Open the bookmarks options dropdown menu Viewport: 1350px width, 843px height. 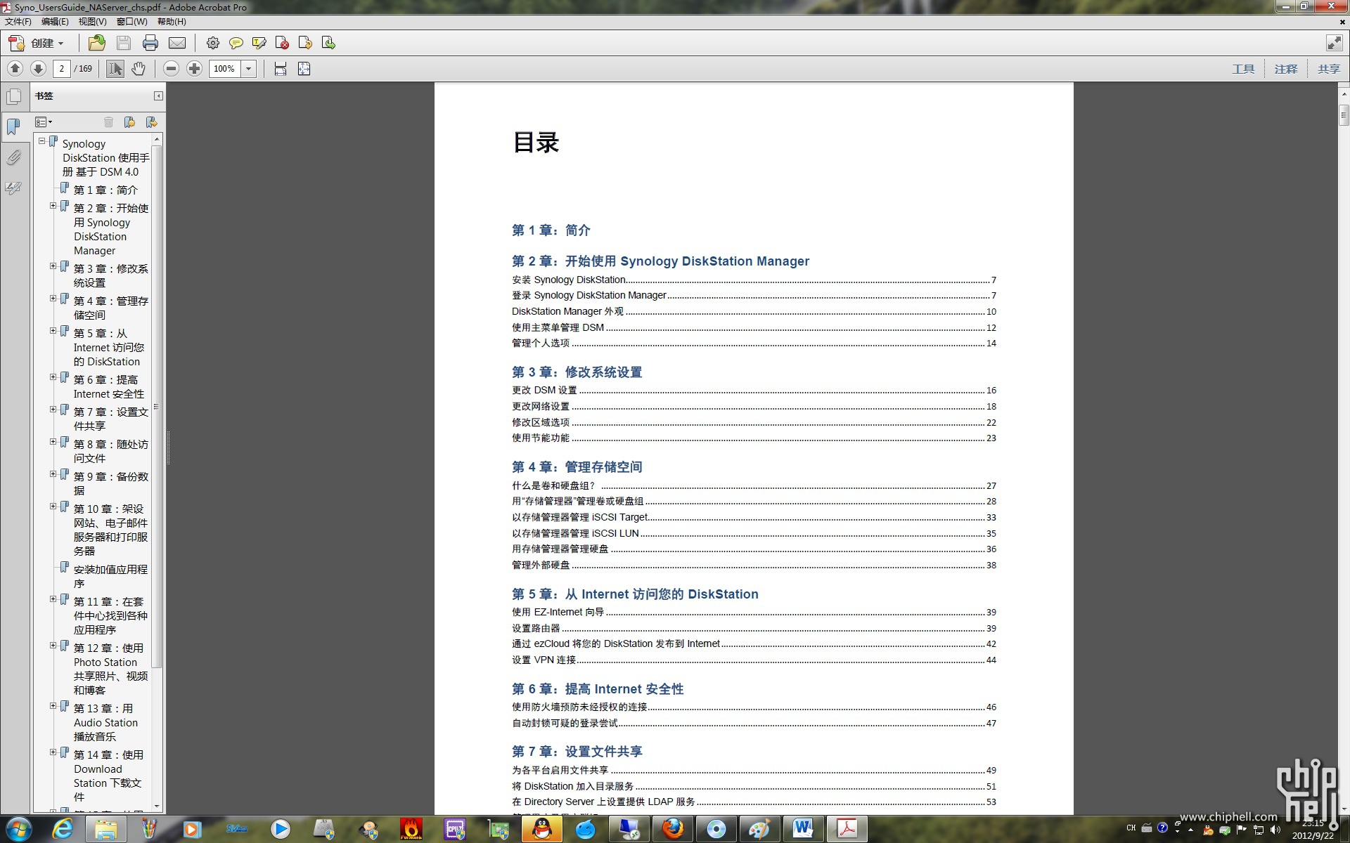(44, 122)
